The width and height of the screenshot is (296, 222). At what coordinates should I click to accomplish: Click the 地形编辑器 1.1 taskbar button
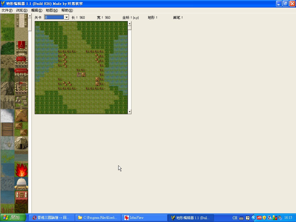tap(191, 218)
